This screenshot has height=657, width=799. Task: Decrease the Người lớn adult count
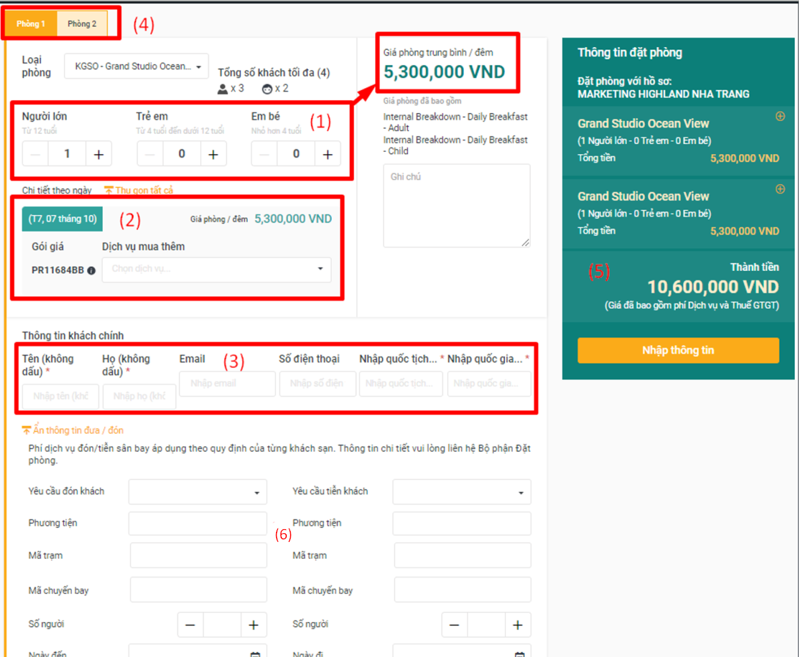[x=36, y=155]
